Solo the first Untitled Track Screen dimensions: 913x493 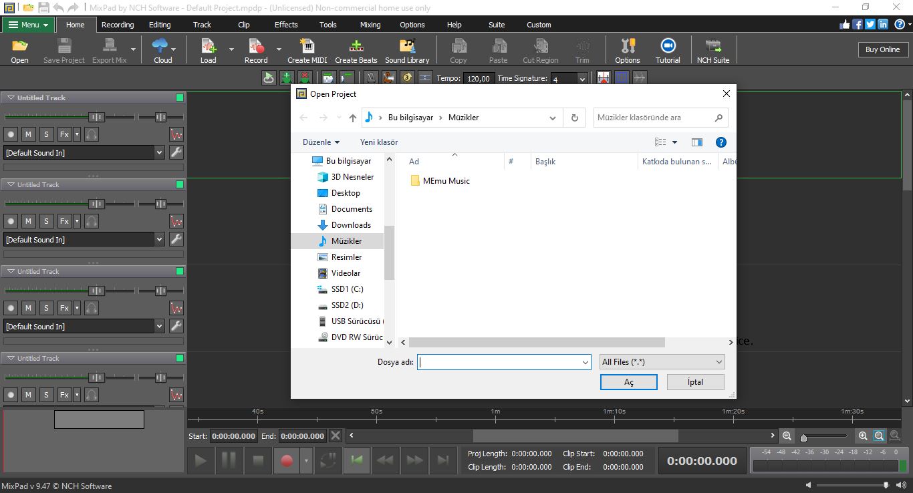pyautogui.click(x=46, y=134)
